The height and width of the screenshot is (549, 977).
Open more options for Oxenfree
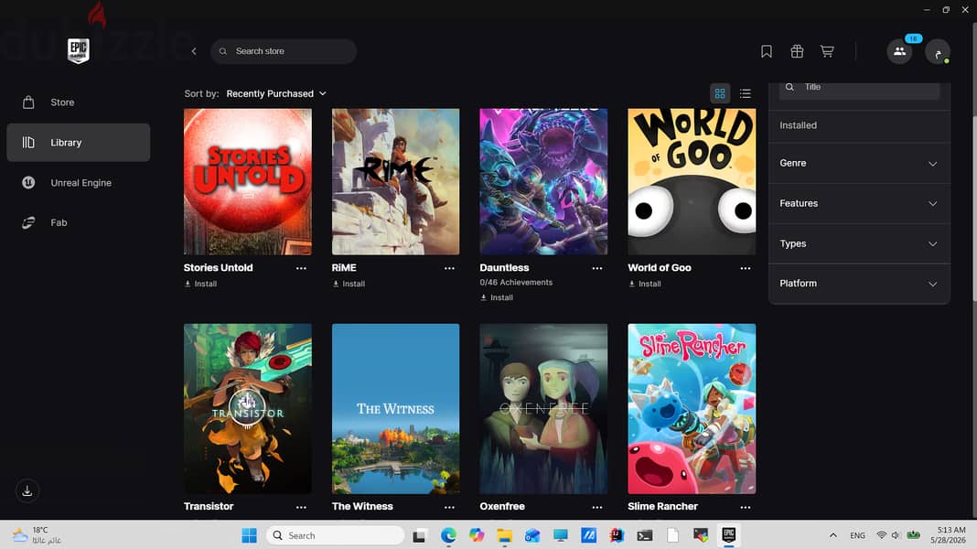[x=597, y=507]
